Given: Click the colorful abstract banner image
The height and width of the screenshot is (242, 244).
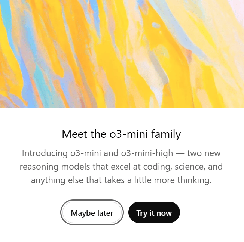Looking at the screenshot, I should click(122, 54).
